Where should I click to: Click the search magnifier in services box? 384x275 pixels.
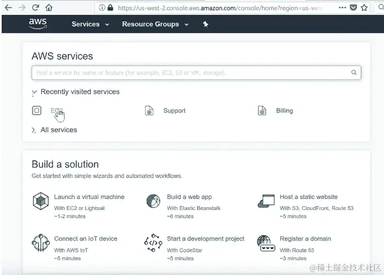click(x=354, y=72)
